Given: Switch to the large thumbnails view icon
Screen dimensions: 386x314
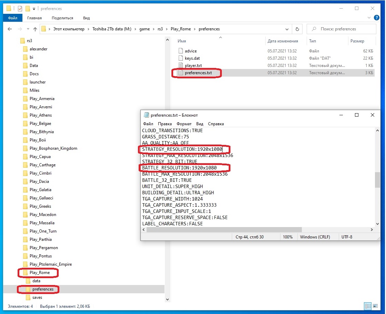Looking at the screenshot, I should 375,306.
